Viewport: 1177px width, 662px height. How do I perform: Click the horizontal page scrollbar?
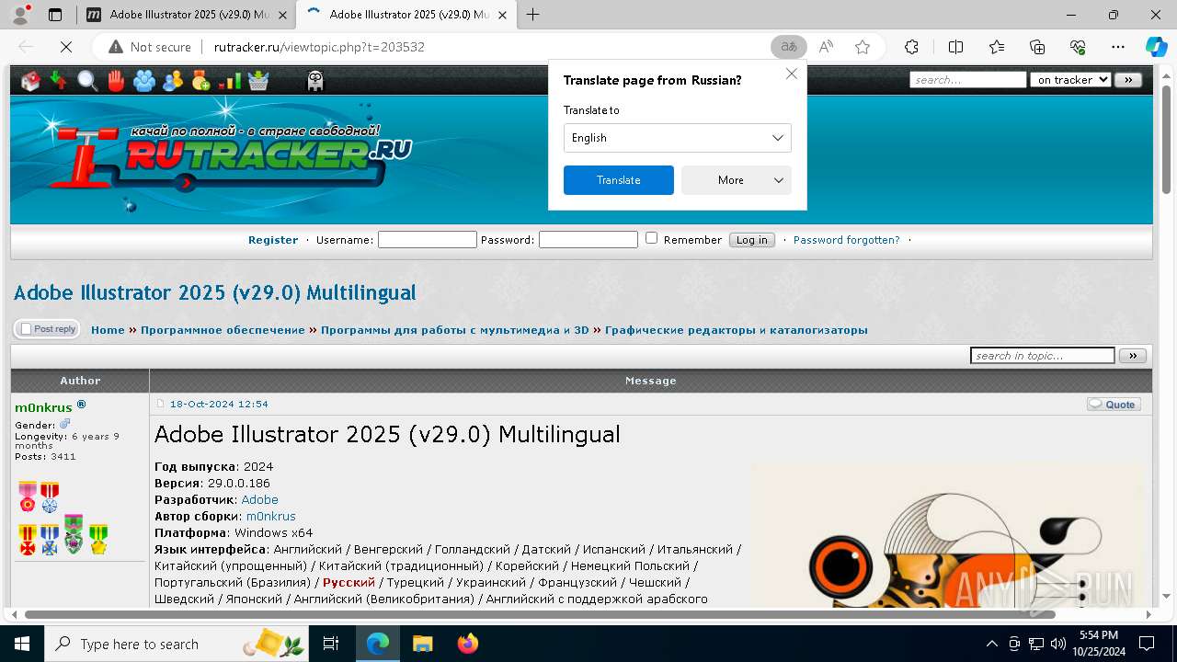541,614
